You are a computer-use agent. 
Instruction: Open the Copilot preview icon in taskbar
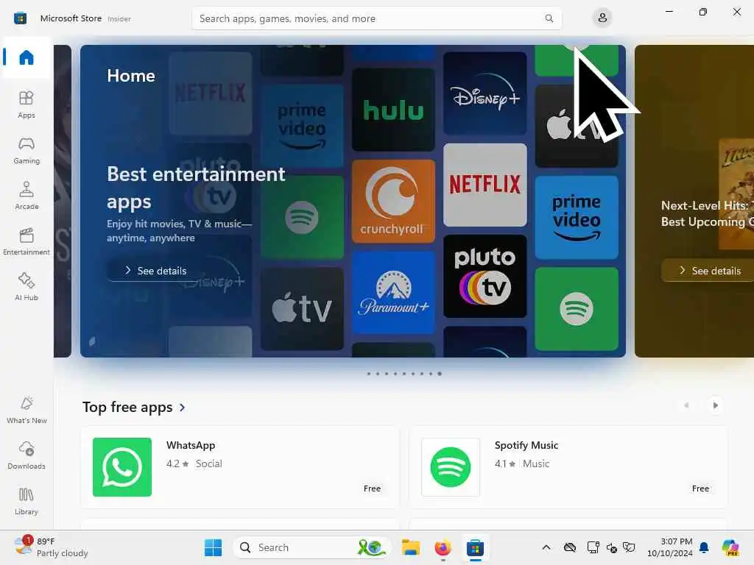coord(730,547)
